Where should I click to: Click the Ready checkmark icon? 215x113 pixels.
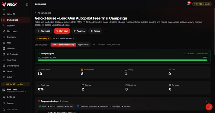point(126,70)
